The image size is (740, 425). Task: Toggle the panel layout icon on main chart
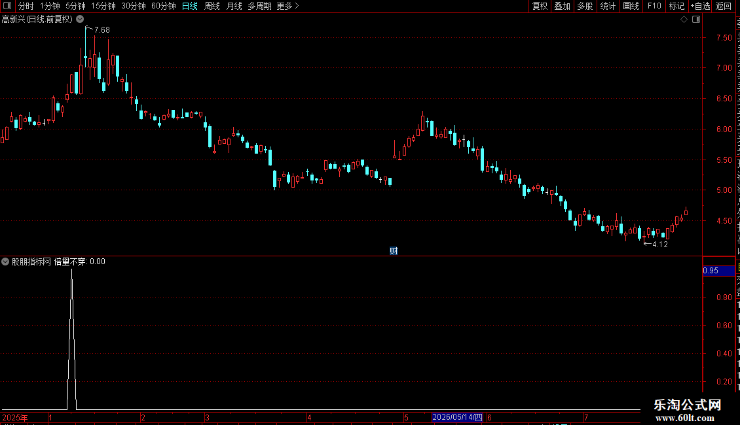[696, 20]
